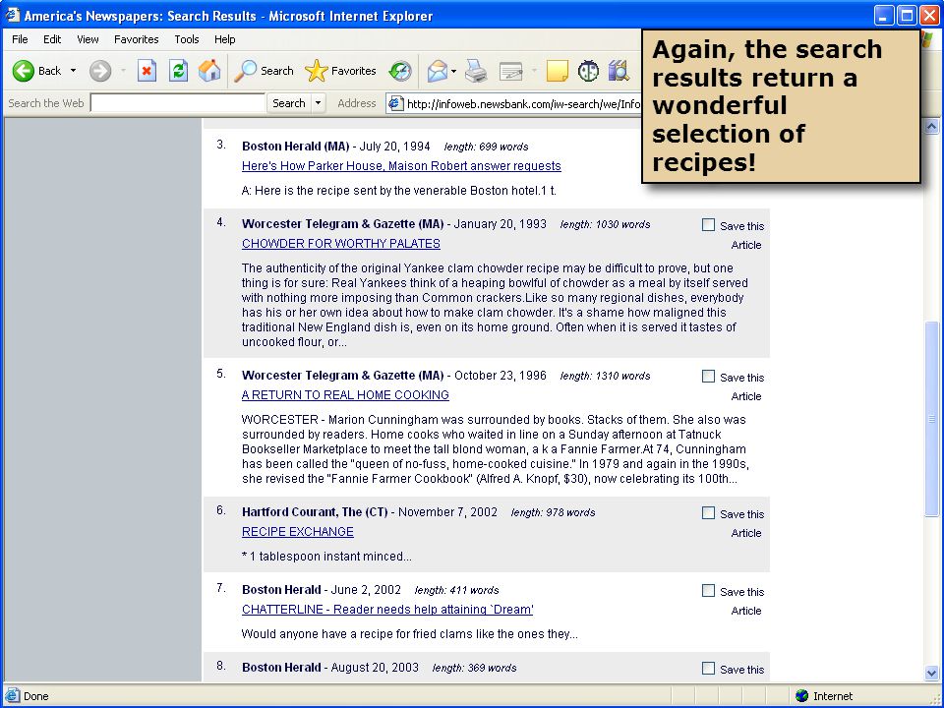Open the RECIPE EXCHANGE article link

[297, 532]
